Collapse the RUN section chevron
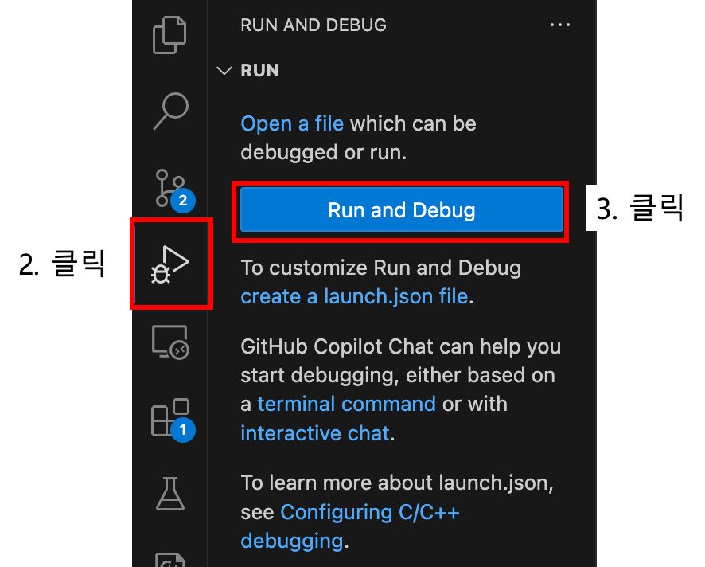Screen dimensions: 705x567 pyautogui.click(x=224, y=71)
